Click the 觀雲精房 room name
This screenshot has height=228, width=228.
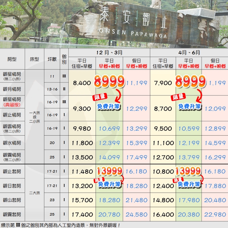12,128
